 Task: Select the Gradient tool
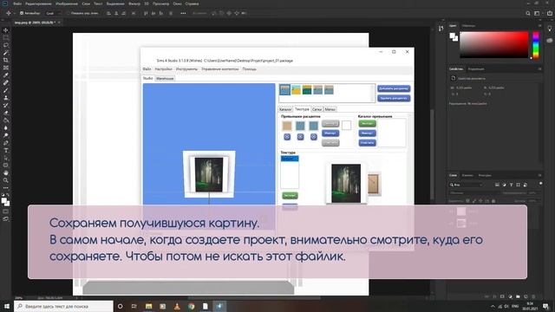pyautogui.click(x=6, y=120)
